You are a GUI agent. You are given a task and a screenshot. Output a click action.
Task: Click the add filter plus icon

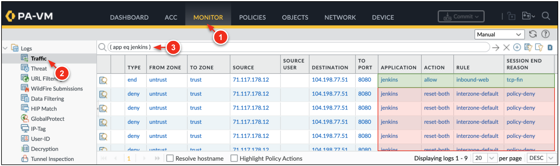pyautogui.click(x=517, y=47)
